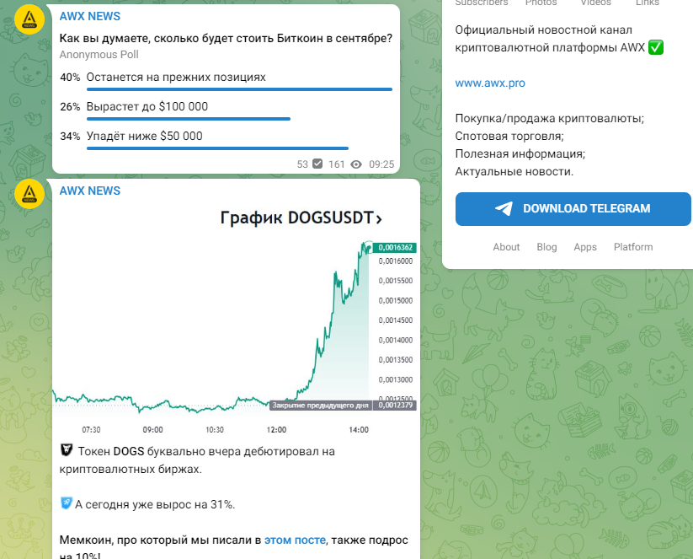Choose poll option "Упадёт ниже $50 000"
The image size is (693, 559).
tap(144, 137)
